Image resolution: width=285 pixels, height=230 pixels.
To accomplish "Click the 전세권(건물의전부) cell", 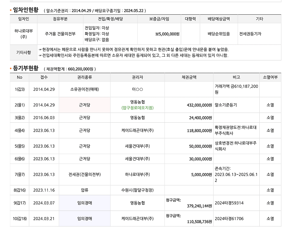I will 84,175.
